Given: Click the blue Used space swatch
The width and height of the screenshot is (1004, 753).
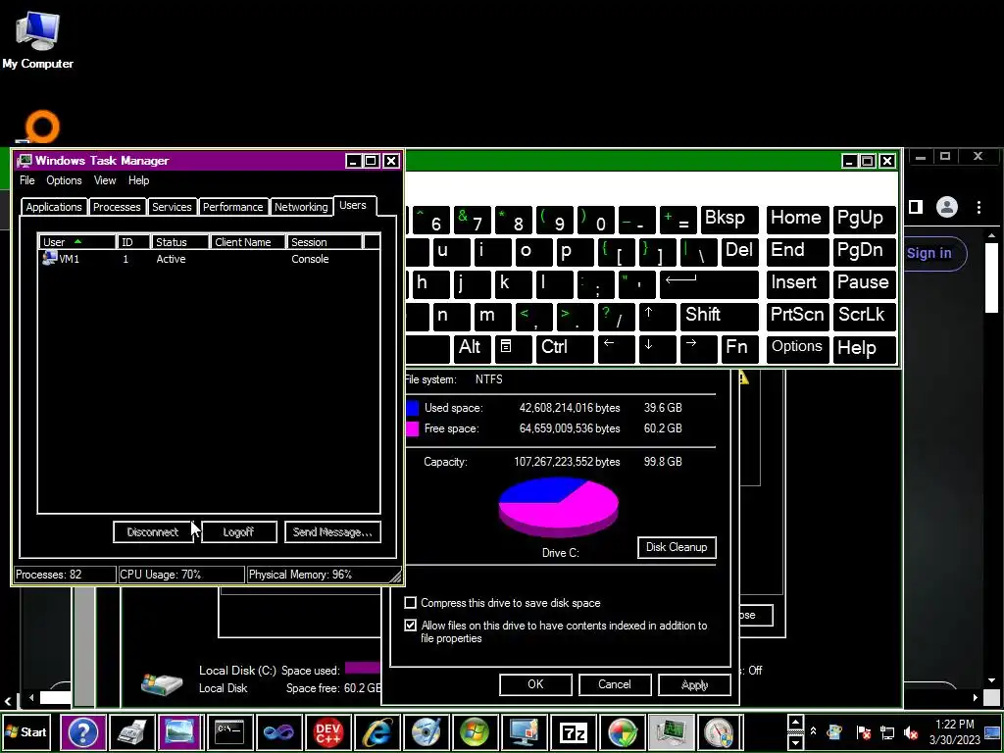Looking at the screenshot, I should click(413, 408).
